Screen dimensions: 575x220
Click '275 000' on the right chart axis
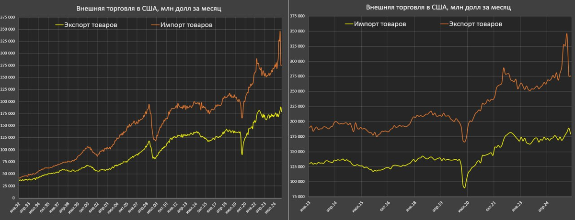coord(297,76)
